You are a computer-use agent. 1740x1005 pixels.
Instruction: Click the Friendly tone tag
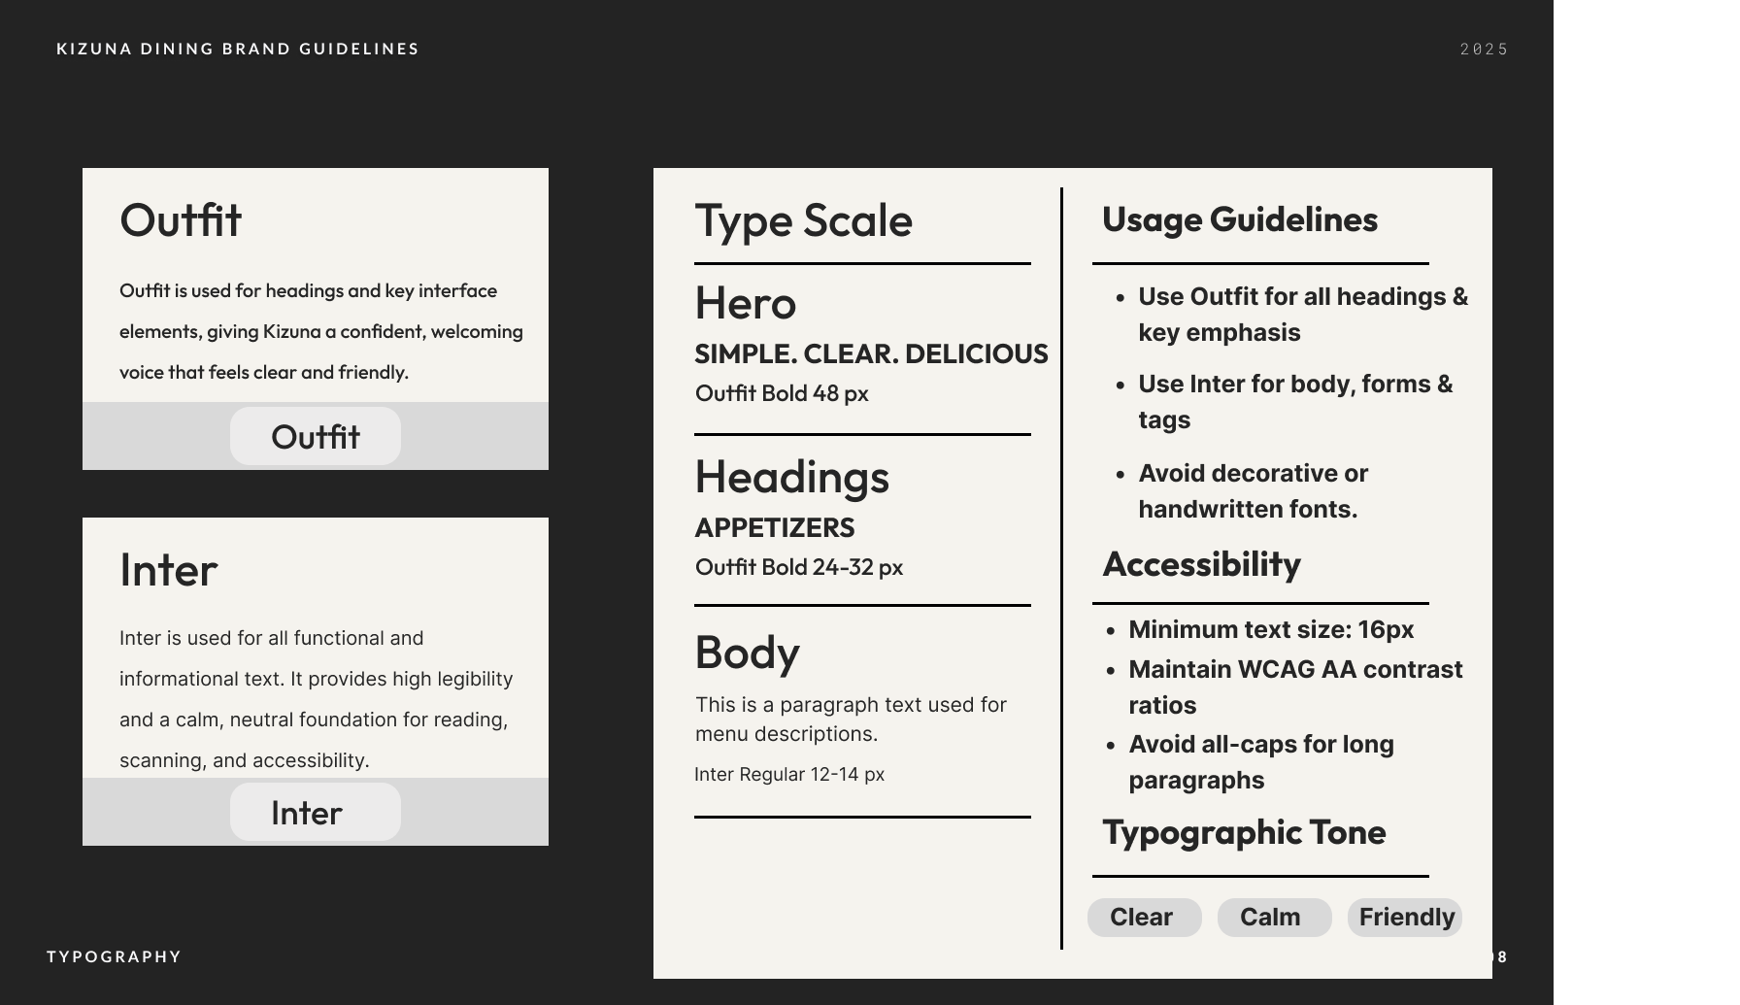click(x=1404, y=918)
